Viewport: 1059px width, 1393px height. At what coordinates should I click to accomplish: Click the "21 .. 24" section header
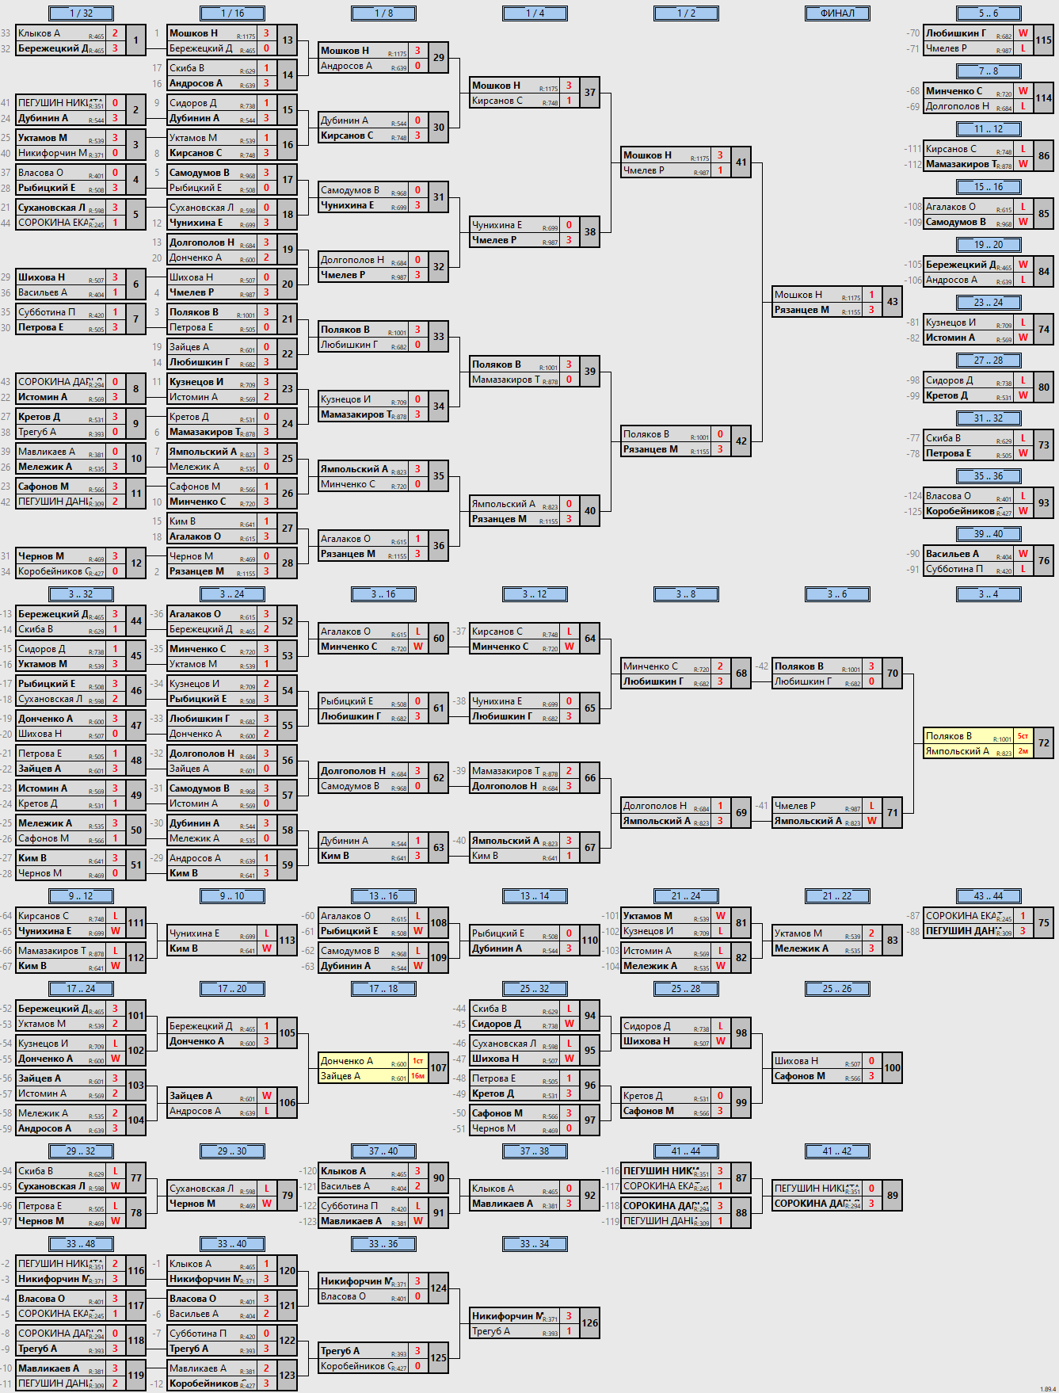coord(686,896)
